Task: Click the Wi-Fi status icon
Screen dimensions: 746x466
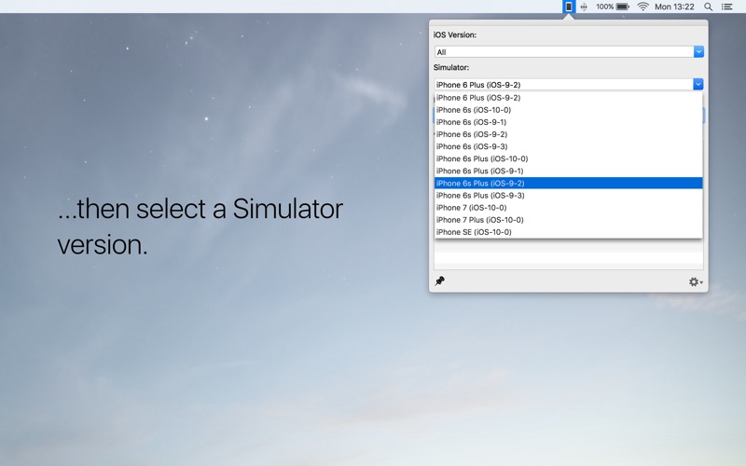Action: 642,7
